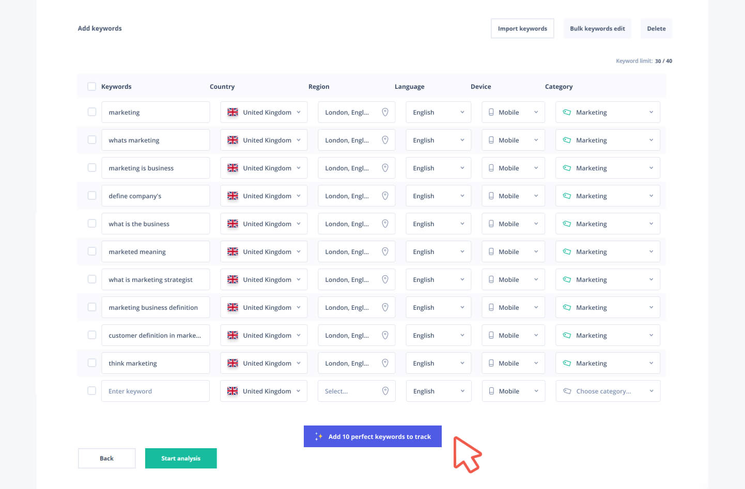Go Back to previous step
Image resolution: width=745 pixels, height=489 pixels.
(106, 458)
